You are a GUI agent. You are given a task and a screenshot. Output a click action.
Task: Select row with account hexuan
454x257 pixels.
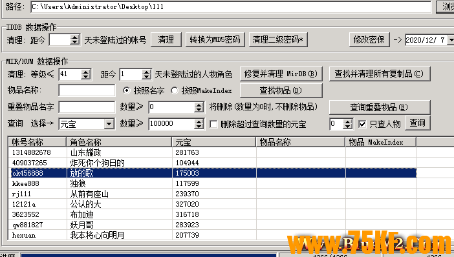(213, 235)
